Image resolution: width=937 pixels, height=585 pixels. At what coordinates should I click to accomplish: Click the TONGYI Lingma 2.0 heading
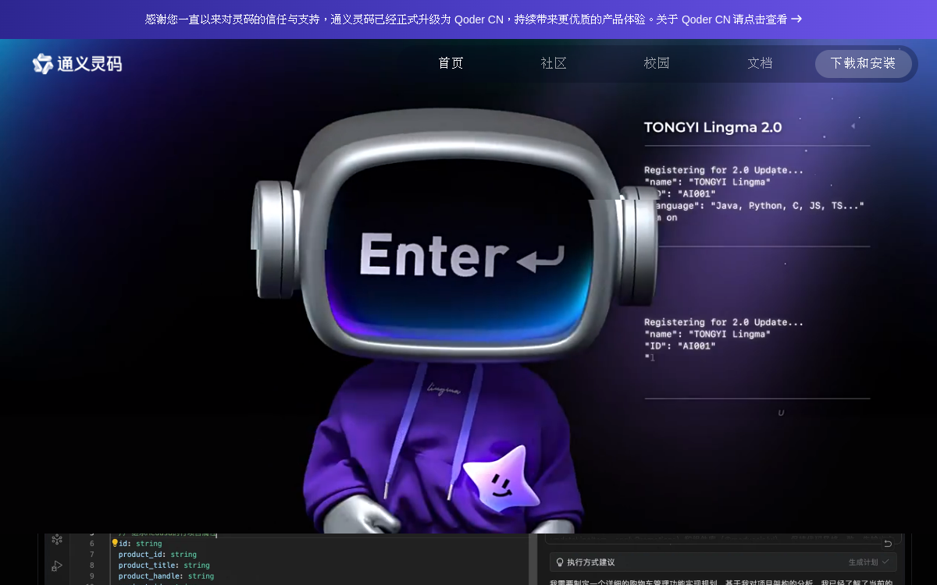pos(713,127)
